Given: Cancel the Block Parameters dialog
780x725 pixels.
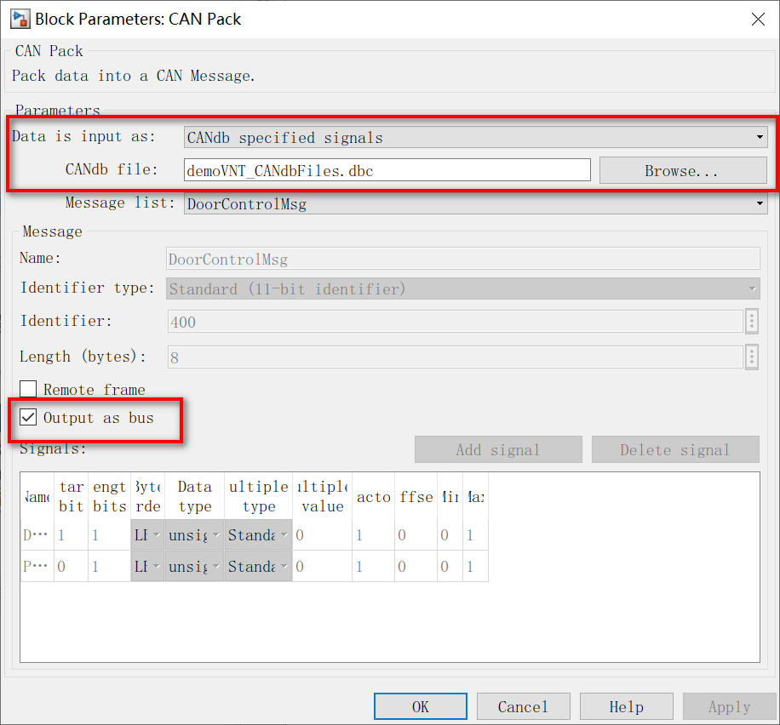Looking at the screenshot, I should pyautogui.click(x=523, y=705).
